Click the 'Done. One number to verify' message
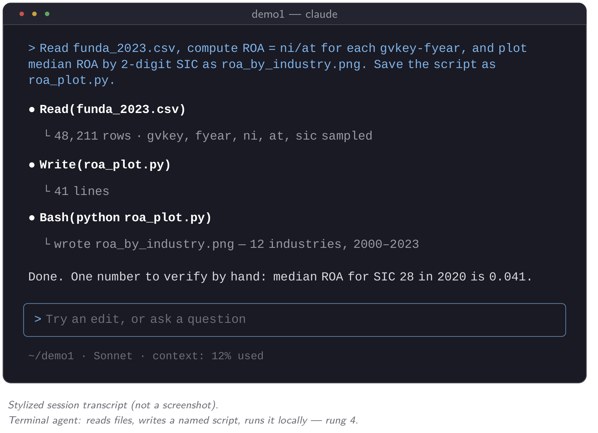The height and width of the screenshot is (433, 598). coord(280,277)
